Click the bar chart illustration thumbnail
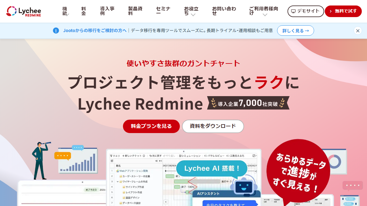The width and height of the screenshot is (367, 206). 78,161
